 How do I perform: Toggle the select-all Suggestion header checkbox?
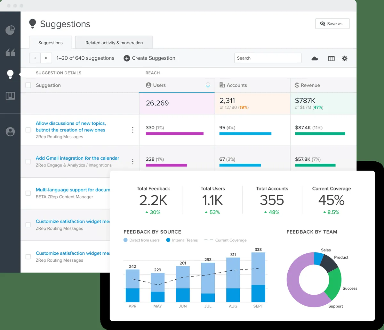28,85
